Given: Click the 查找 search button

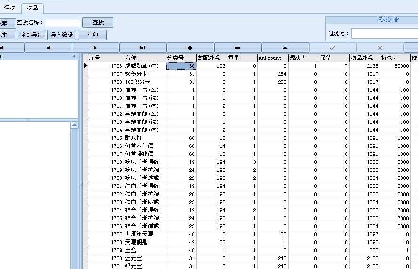Looking at the screenshot, I should tap(98, 23).
